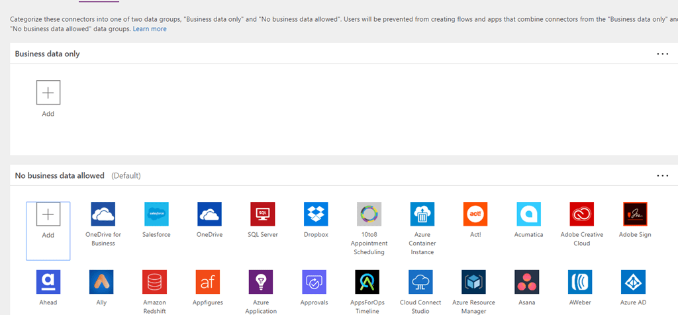Select the AppsForOps Timeline connector
Screen dimensions: 678x315
click(367, 282)
